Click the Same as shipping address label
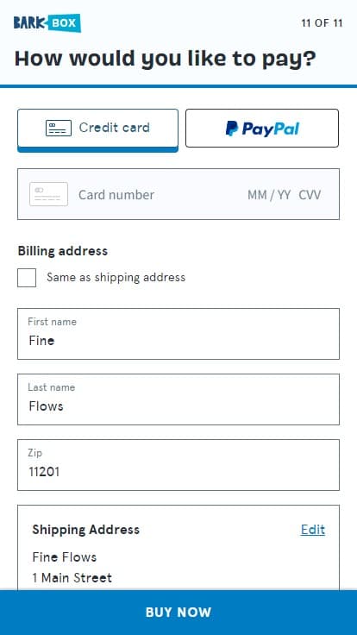357x635 pixels. click(116, 278)
